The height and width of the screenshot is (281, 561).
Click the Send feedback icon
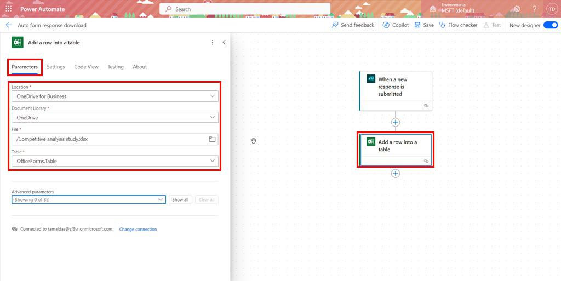pos(335,25)
